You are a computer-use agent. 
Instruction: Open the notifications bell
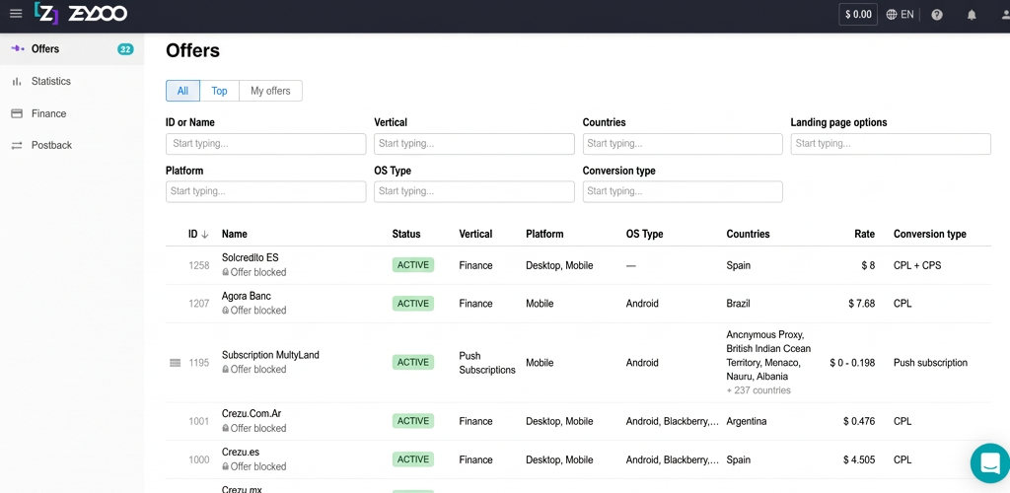[972, 14]
